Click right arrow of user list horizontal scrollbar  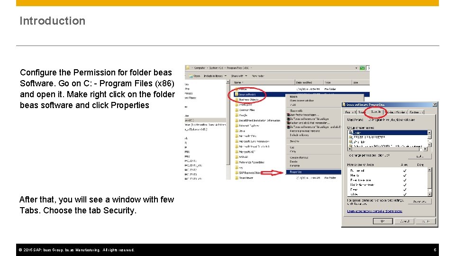click(425, 149)
